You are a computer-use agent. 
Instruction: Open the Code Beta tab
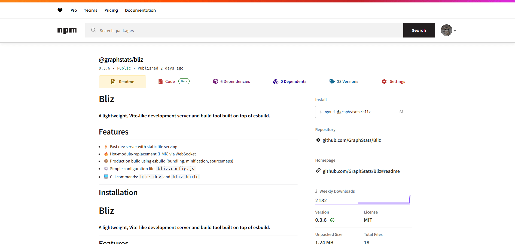click(174, 82)
